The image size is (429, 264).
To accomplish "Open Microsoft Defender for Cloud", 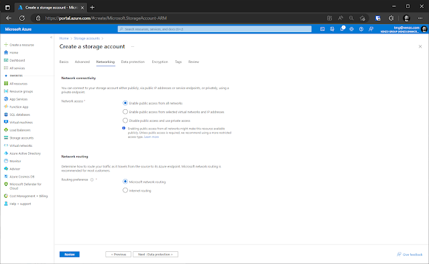I will (25, 186).
